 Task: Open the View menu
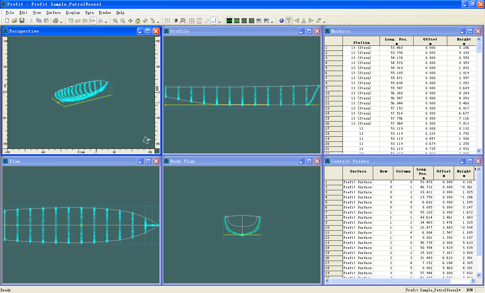[37, 12]
